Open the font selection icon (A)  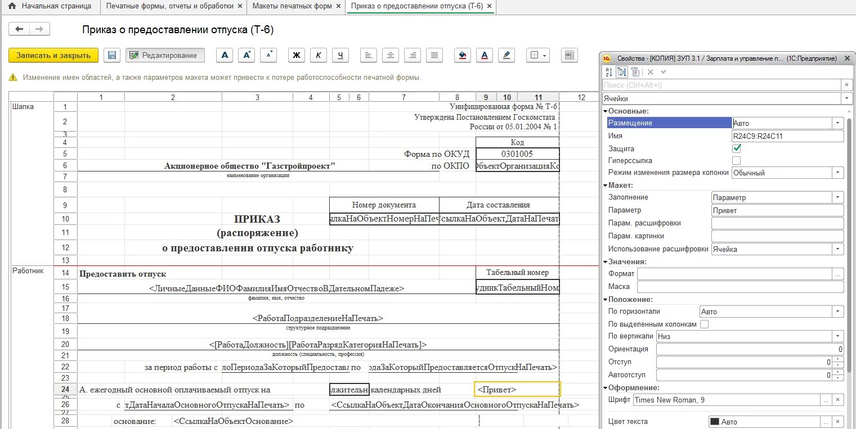point(225,55)
